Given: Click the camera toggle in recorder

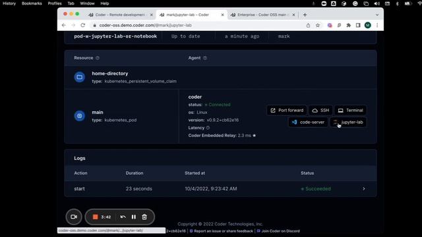Looking at the screenshot, I should pyautogui.click(x=74, y=217).
